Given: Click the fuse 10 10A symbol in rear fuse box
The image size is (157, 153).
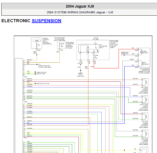Looking at the screenshot, I should (60, 45).
